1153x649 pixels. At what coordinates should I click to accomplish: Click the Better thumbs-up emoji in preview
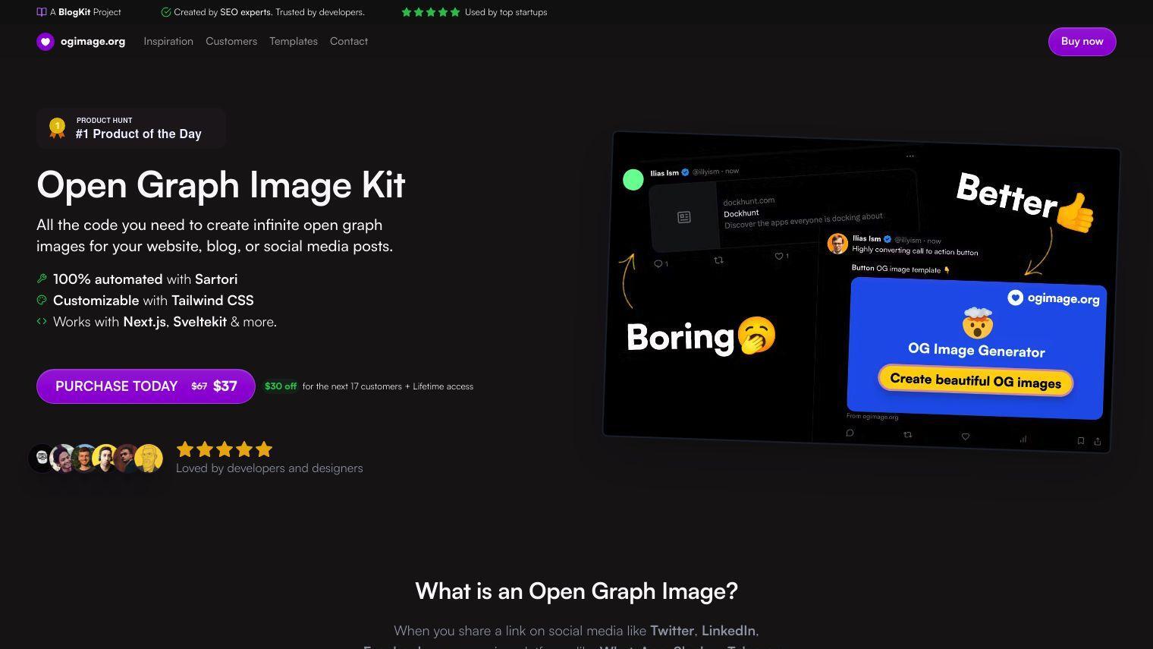1076,212
